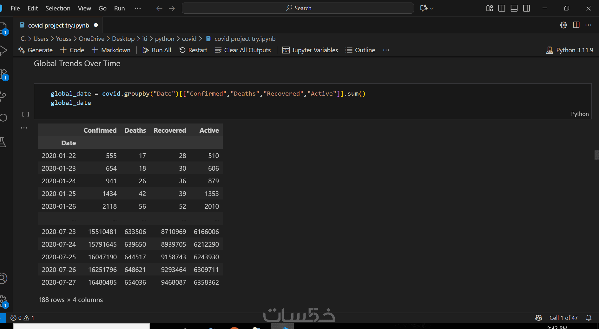Click the command center Search box
This screenshot has width=599, height=329.
click(298, 8)
